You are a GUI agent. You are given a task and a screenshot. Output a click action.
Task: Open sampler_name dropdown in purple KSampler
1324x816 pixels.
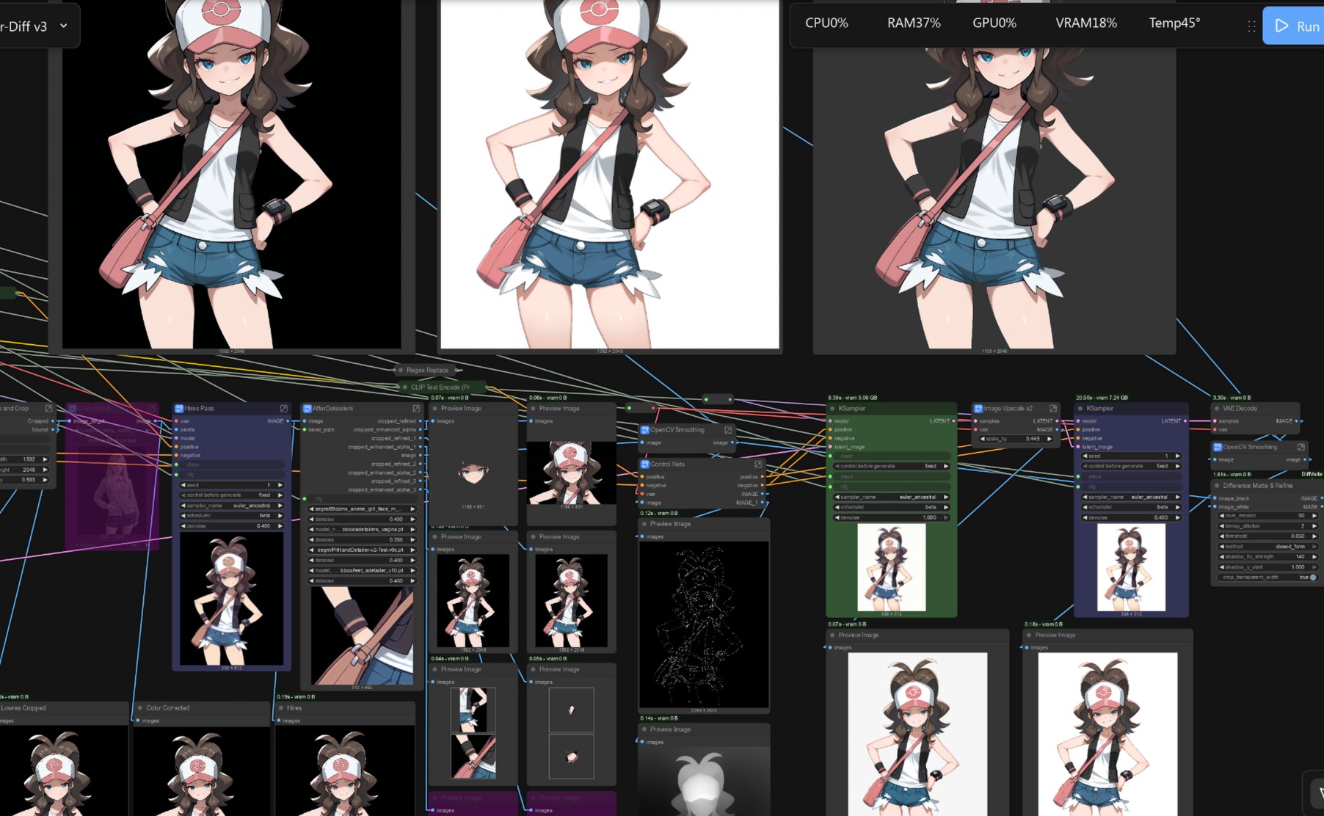point(1131,498)
